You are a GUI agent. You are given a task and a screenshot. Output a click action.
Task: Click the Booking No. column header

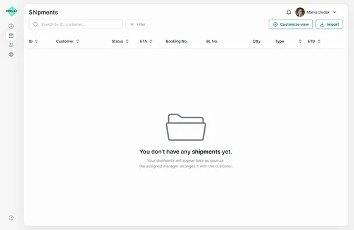tap(177, 41)
